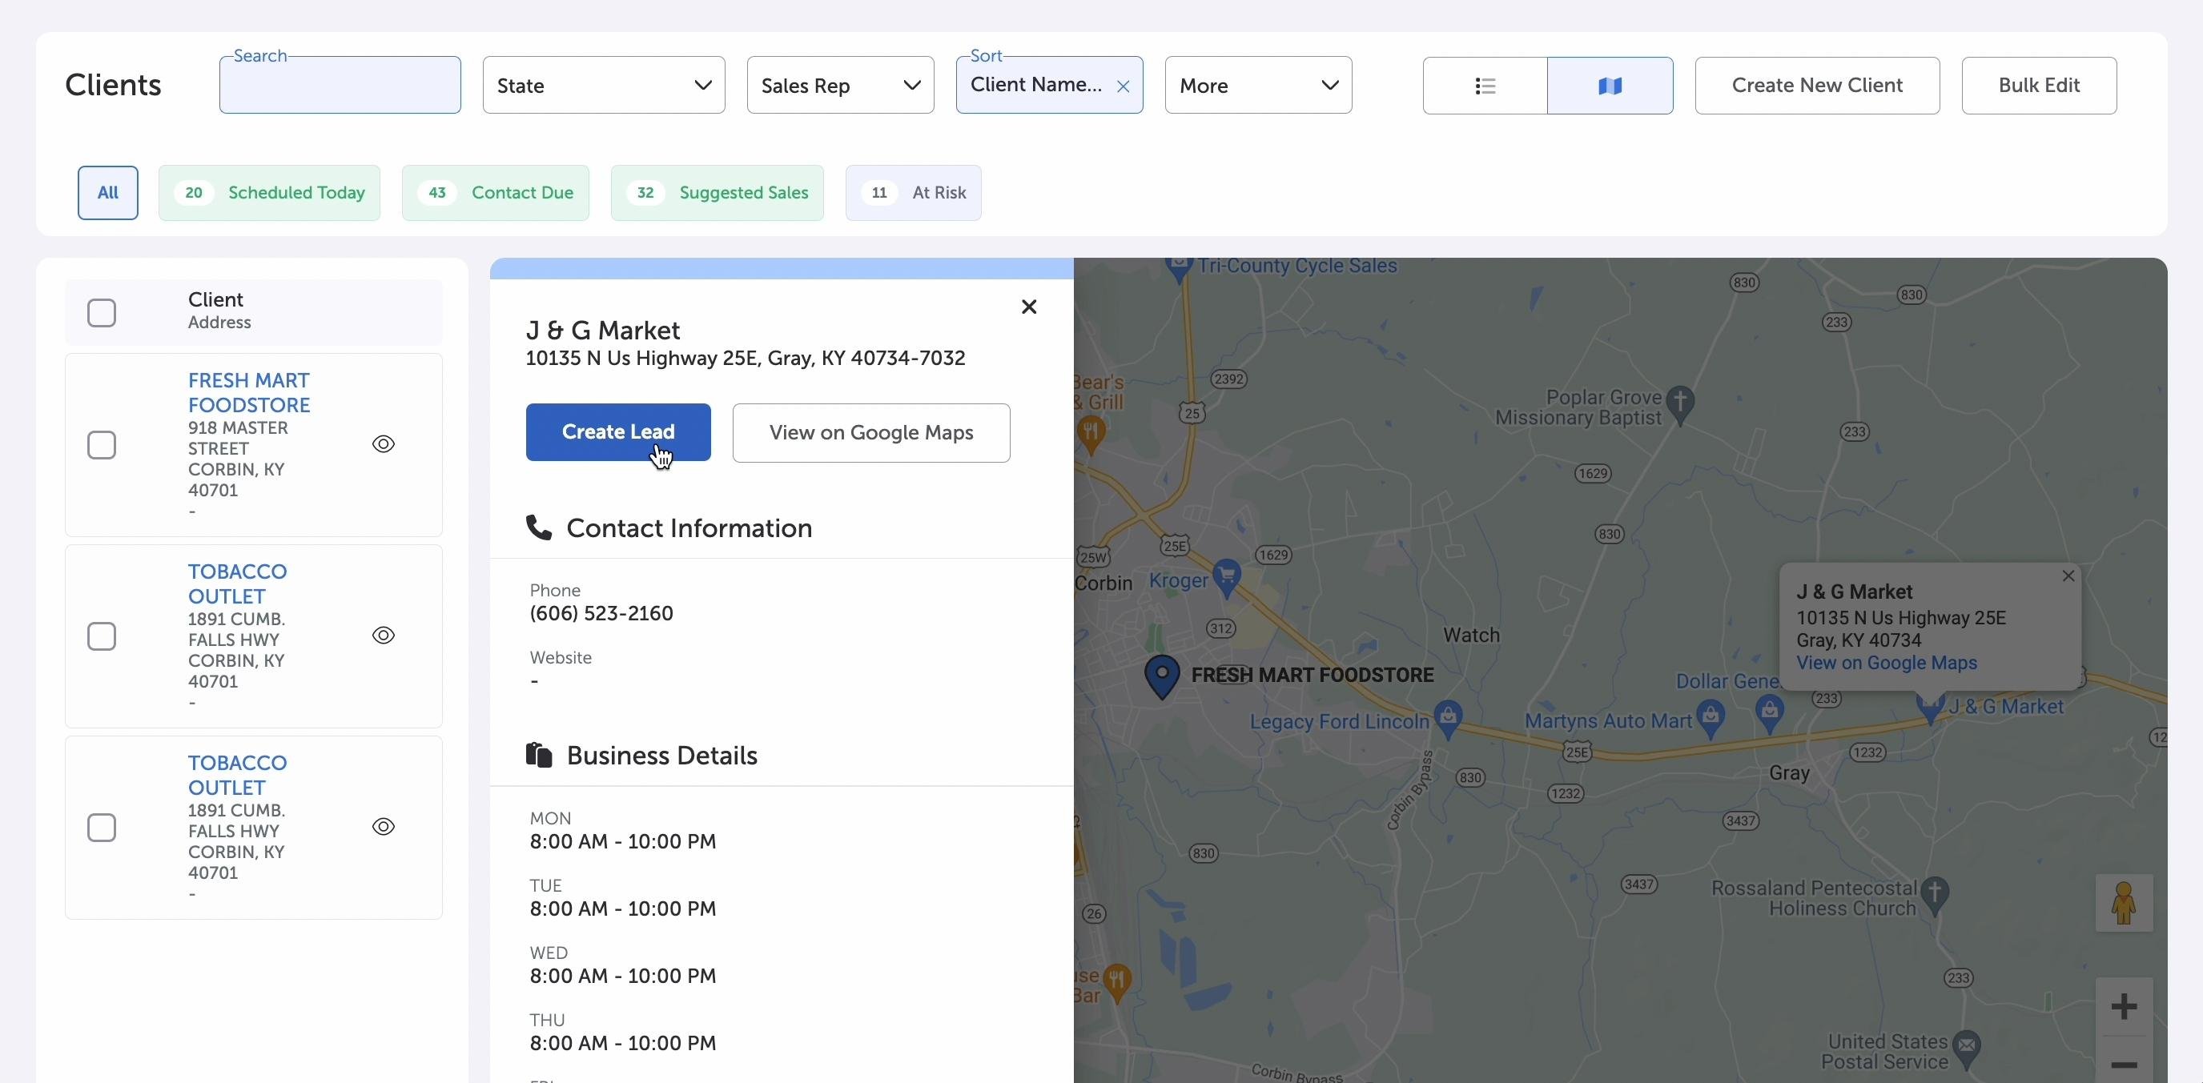This screenshot has height=1083, width=2203.
Task: Select all clients header checkbox
Action: pyautogui.click(x=102, y=313)
